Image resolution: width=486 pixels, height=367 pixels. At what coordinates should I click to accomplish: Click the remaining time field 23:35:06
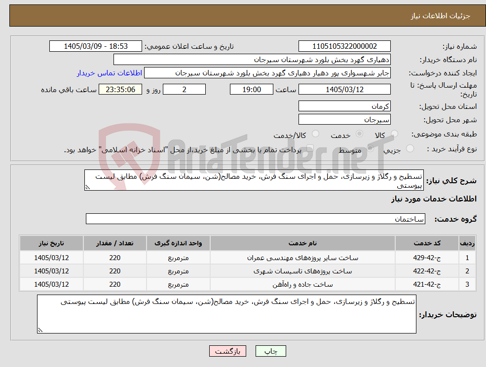120,90
